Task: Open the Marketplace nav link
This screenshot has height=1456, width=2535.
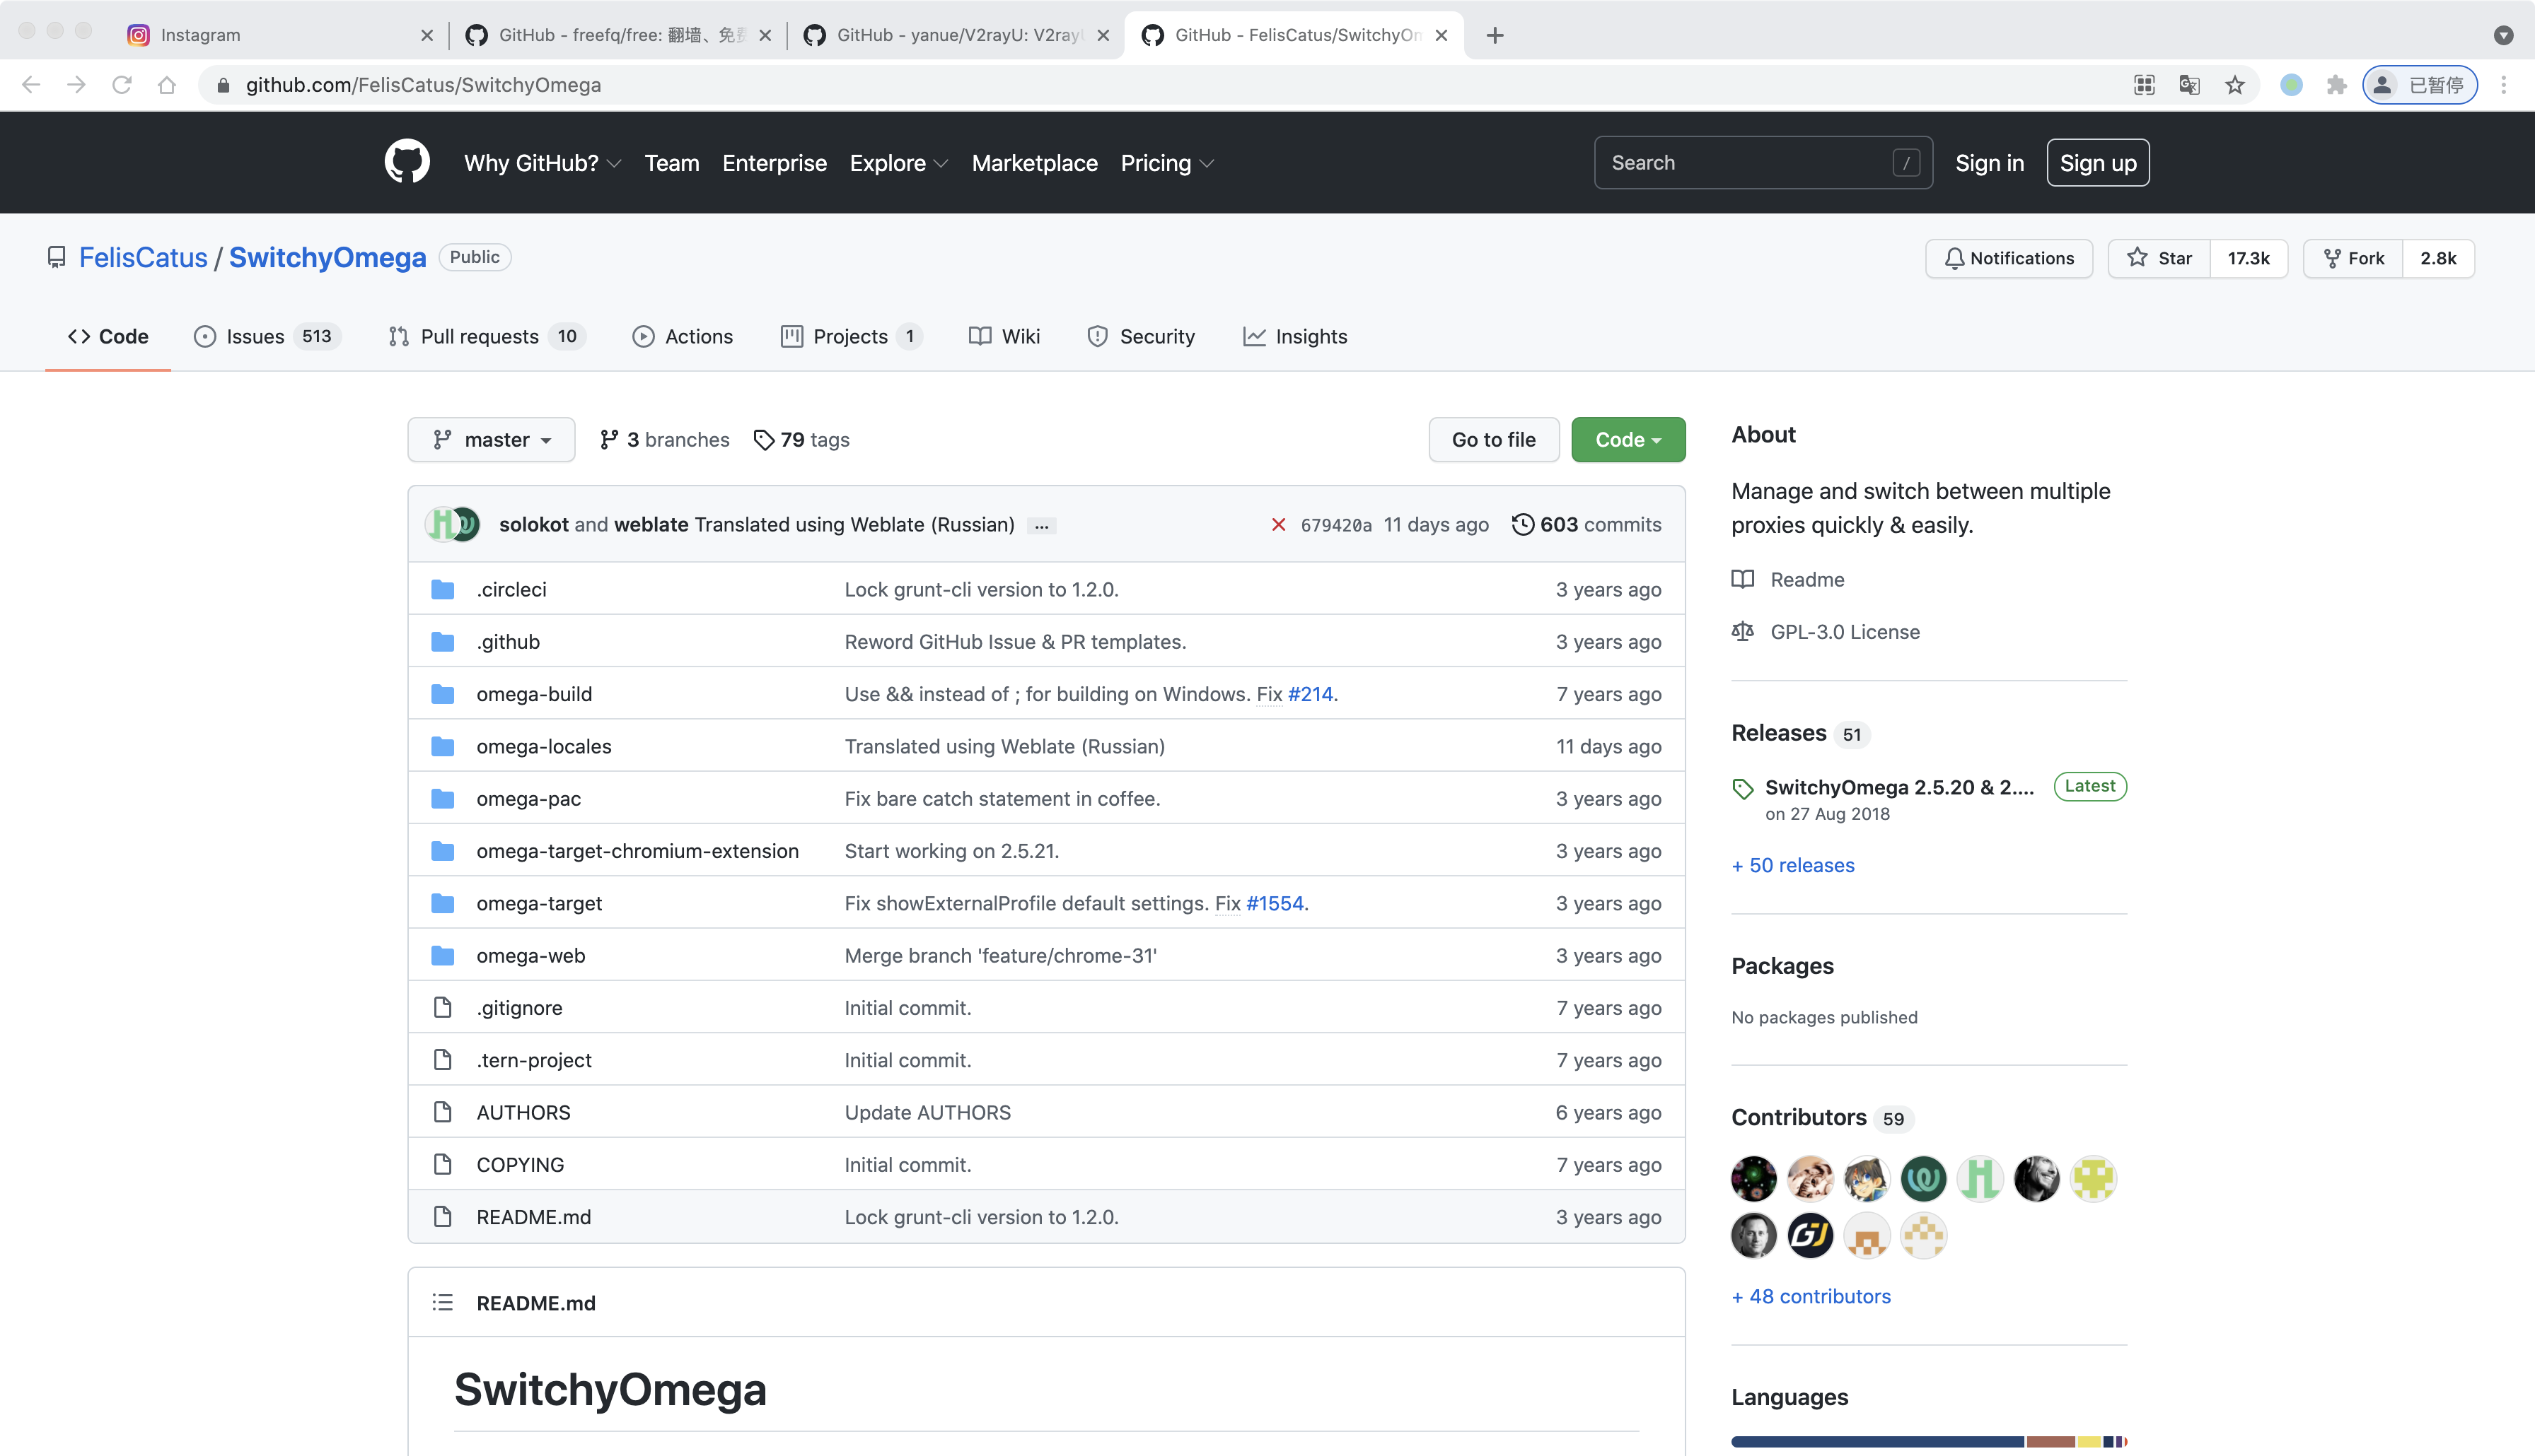Action: point(1034,163)
